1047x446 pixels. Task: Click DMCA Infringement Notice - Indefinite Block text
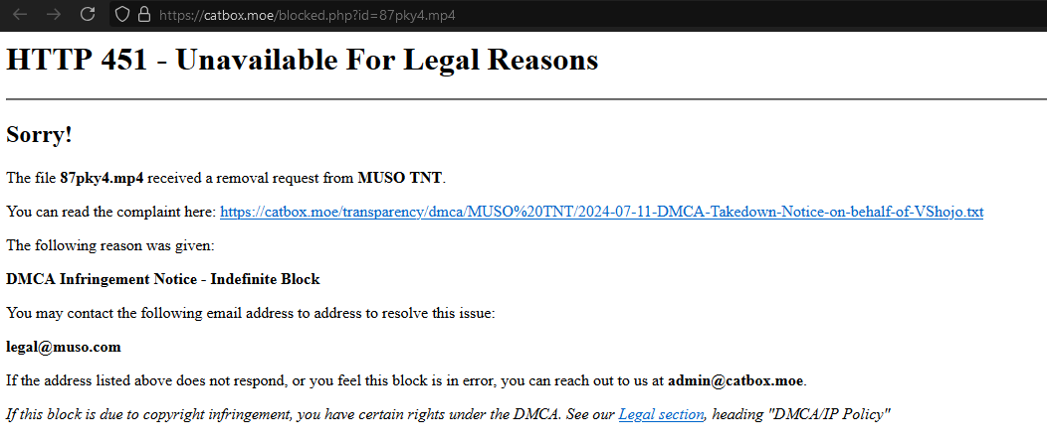pos(163,279)
